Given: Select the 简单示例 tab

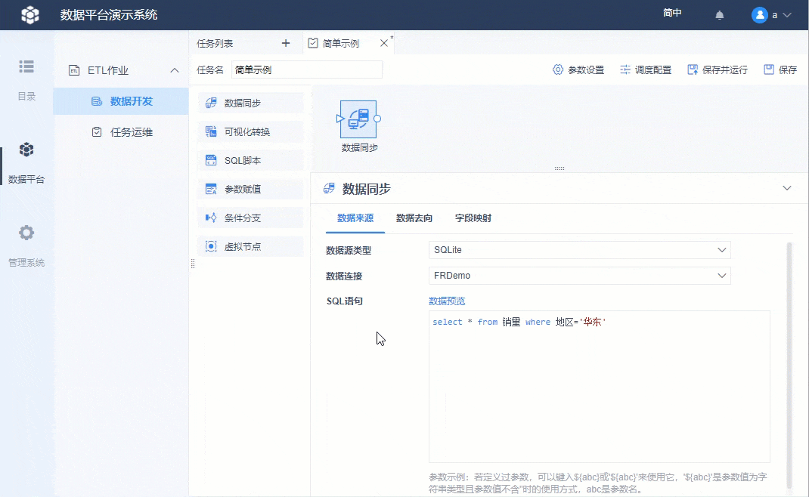Looking at the screenshot, I should coord(340,43).
